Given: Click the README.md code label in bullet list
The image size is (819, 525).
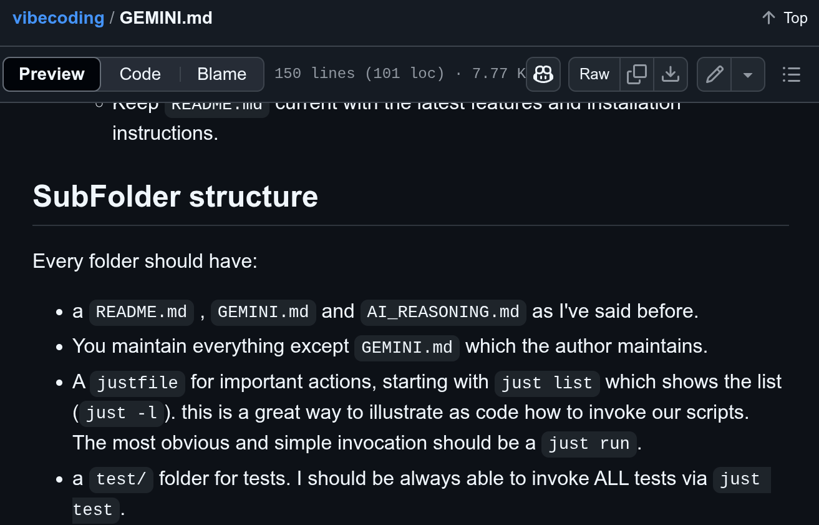Looking at the screenshot, I should (x=142, y=312).
